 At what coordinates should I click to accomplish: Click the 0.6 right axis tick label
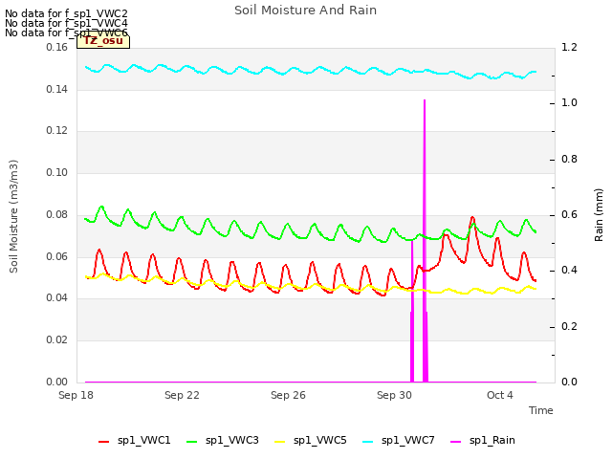pos(569,214)
